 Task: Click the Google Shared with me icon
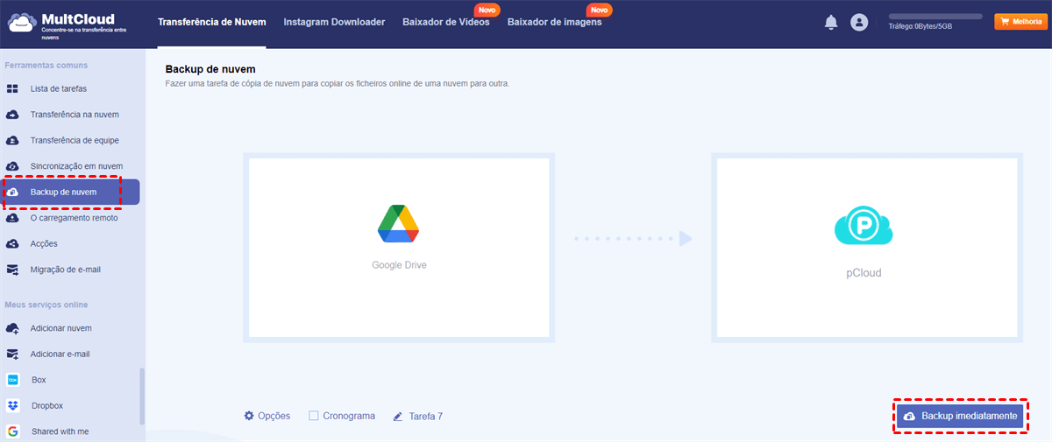[13, 431]
